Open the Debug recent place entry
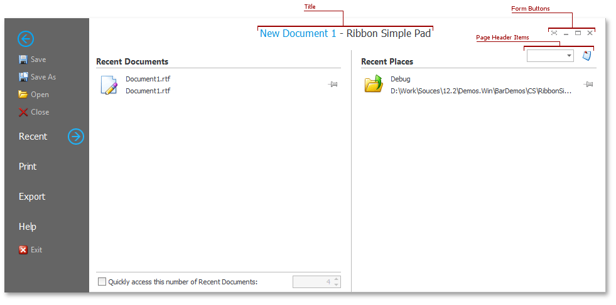Screen dimensions: 616x305 tap(401, 79)
